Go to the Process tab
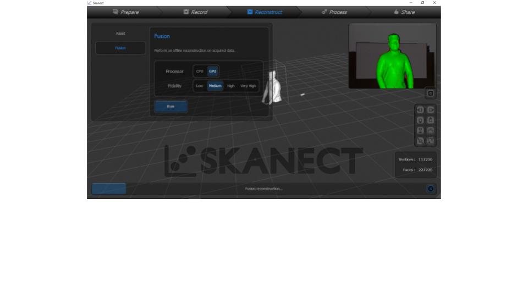Screen dimensions: 528x297 (x=334, y=12)
